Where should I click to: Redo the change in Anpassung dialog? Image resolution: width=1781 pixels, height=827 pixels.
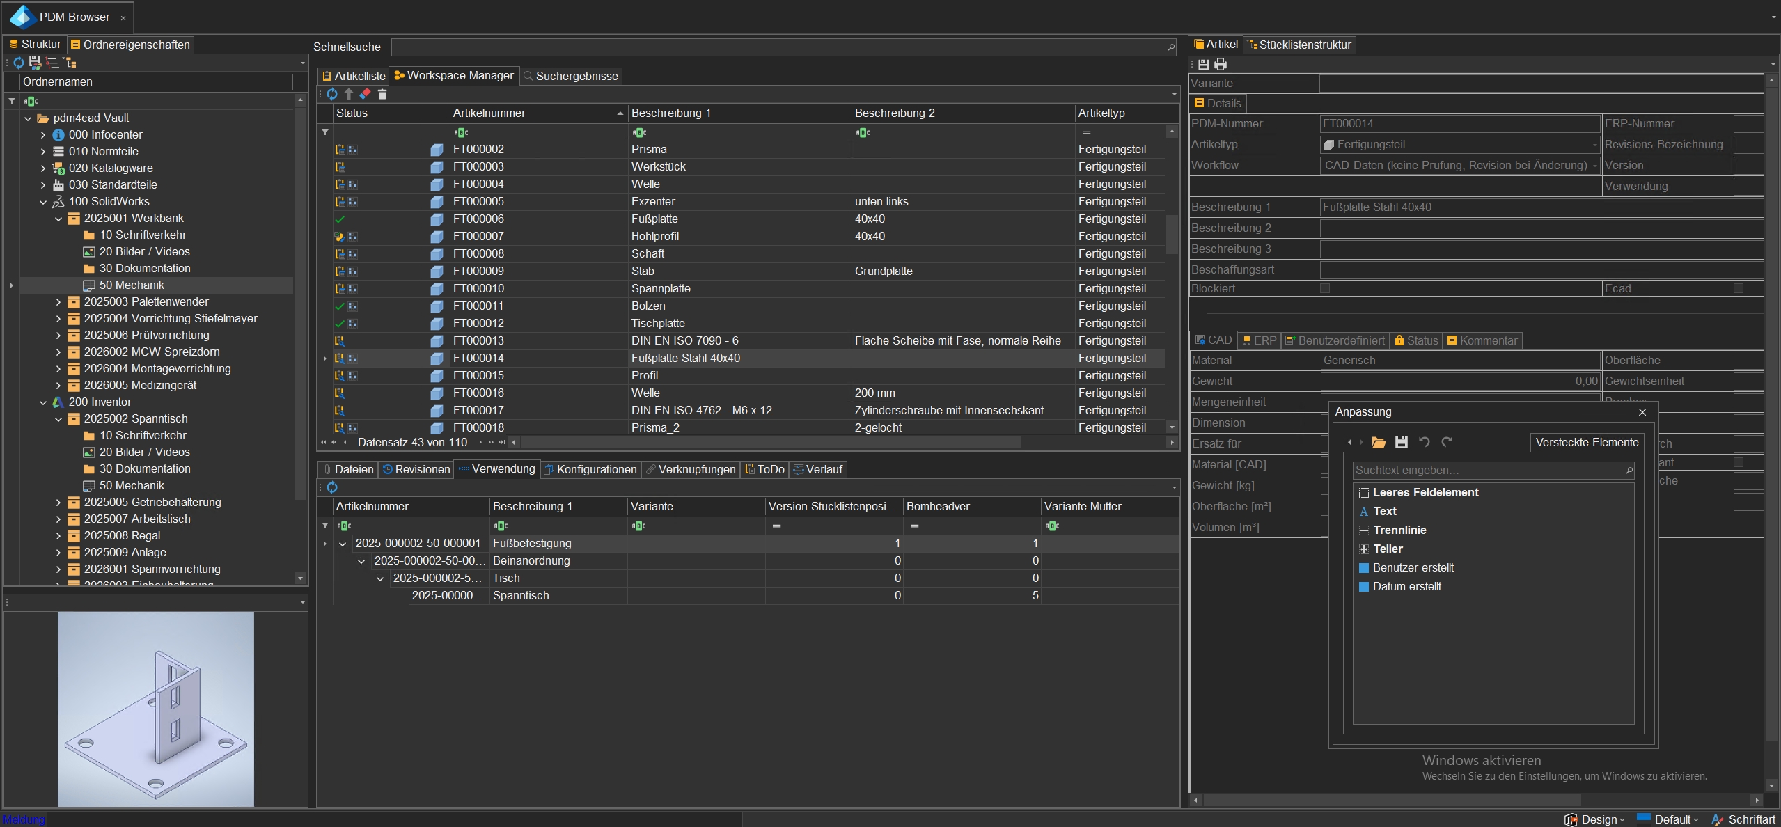point(1447,442)
